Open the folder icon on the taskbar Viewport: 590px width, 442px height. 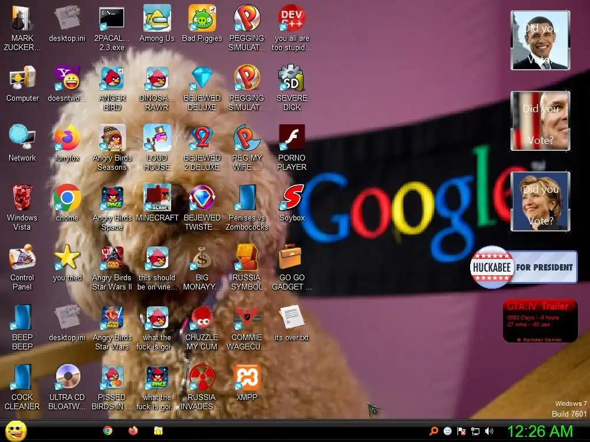[158, 430]
